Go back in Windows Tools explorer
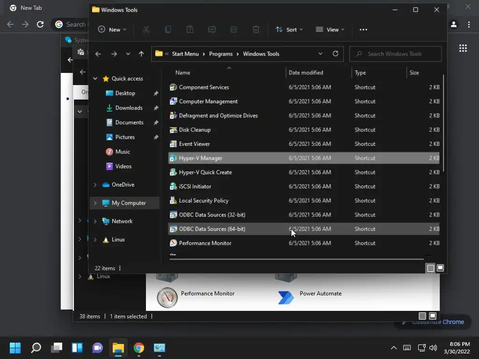The image size is (479, 359). (x=98, y=54)
